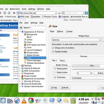Screen dimensions: 104x104
Task: Click the trash bin panel icon
Action: 73,100
